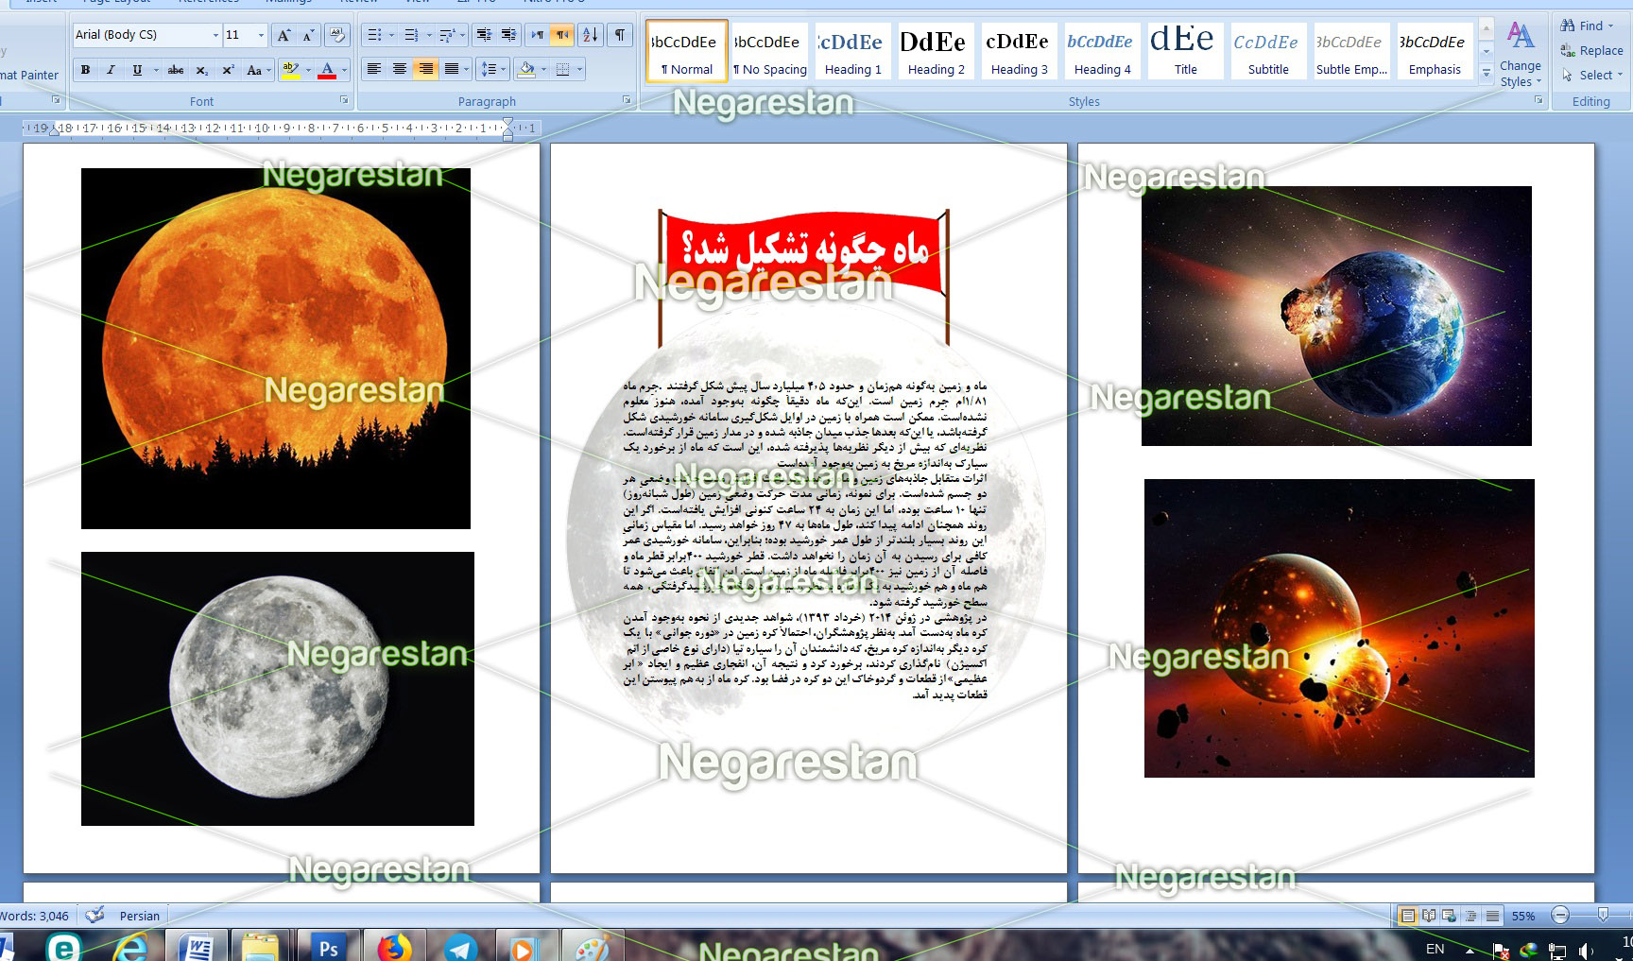Open Photoshop from the taskbar
Screen dimensions: 1633x961
[x=329, y=946]
